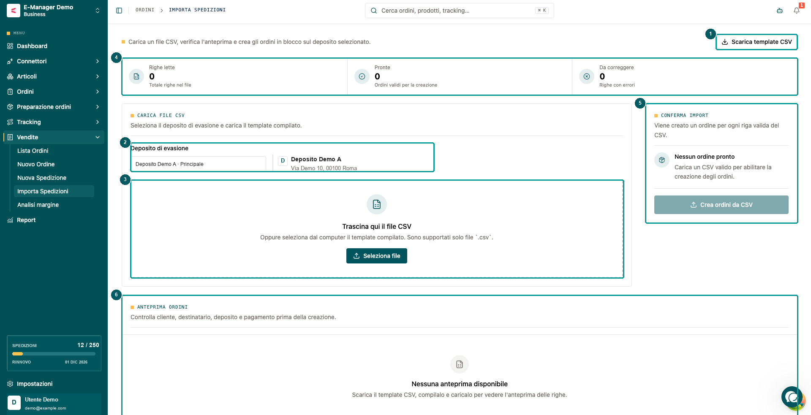The image size is (811, 415).
Task: Focus the search orders input field
Action: [460, 11]
